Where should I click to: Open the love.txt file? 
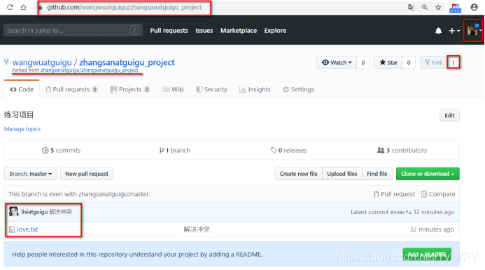[27, 230]
